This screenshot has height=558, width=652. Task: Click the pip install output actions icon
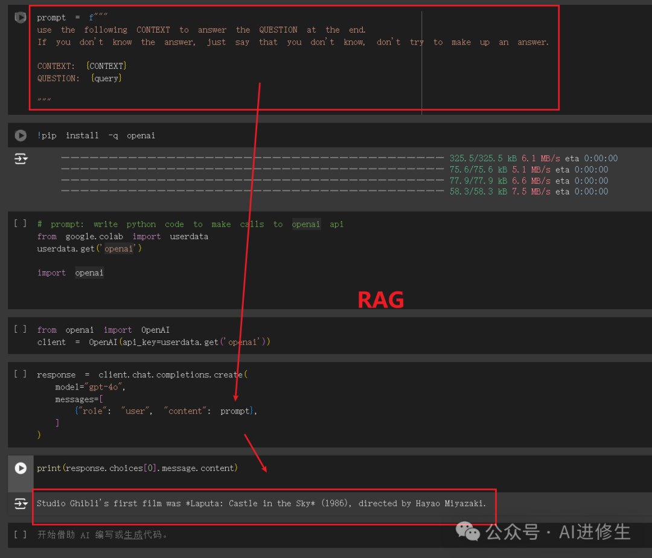click(x=21, y=159)
